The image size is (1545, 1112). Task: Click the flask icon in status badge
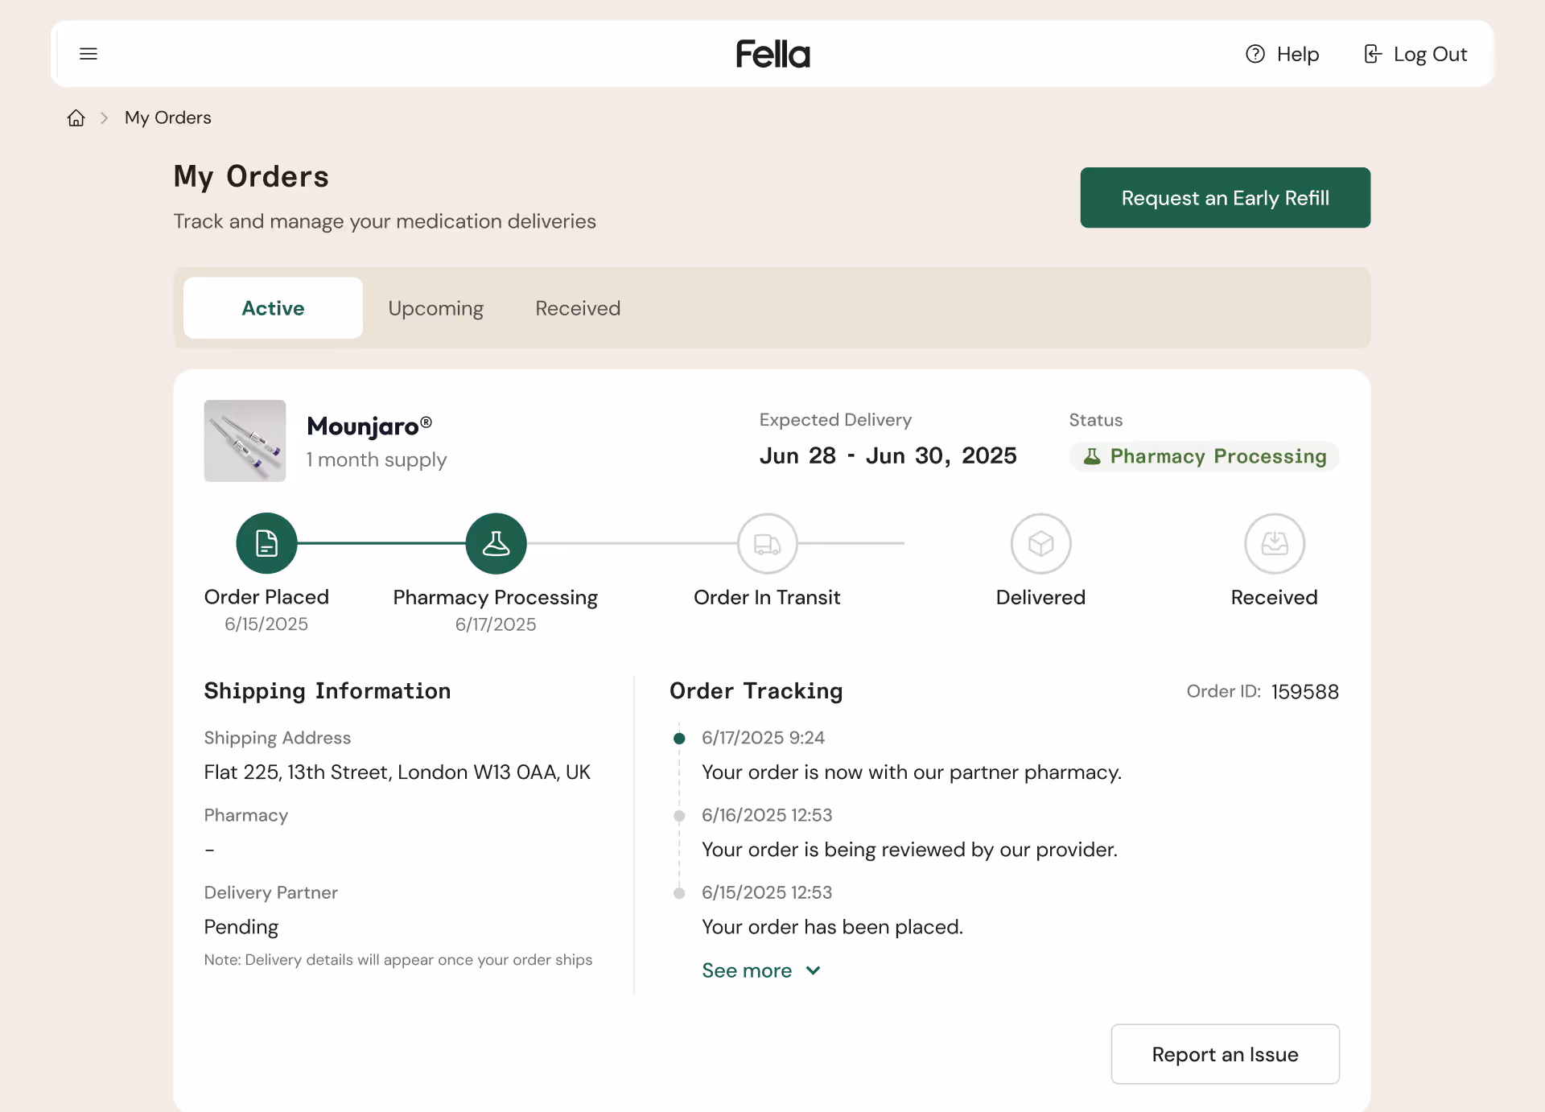(1092, 456)
